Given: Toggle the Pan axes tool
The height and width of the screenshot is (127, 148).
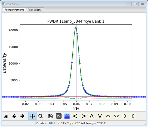Looking at the screenshot, I should click(32, 116).
